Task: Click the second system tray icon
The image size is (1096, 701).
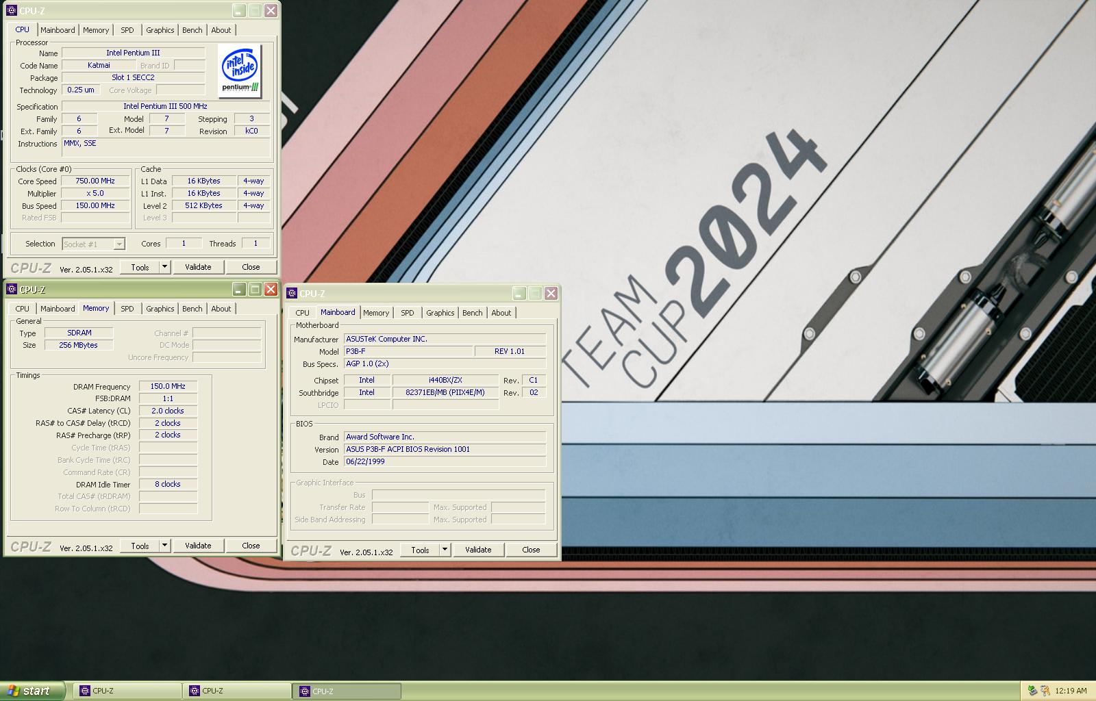Action: coord(1045,691)
